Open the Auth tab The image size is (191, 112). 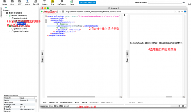click(x=45, y=102)
